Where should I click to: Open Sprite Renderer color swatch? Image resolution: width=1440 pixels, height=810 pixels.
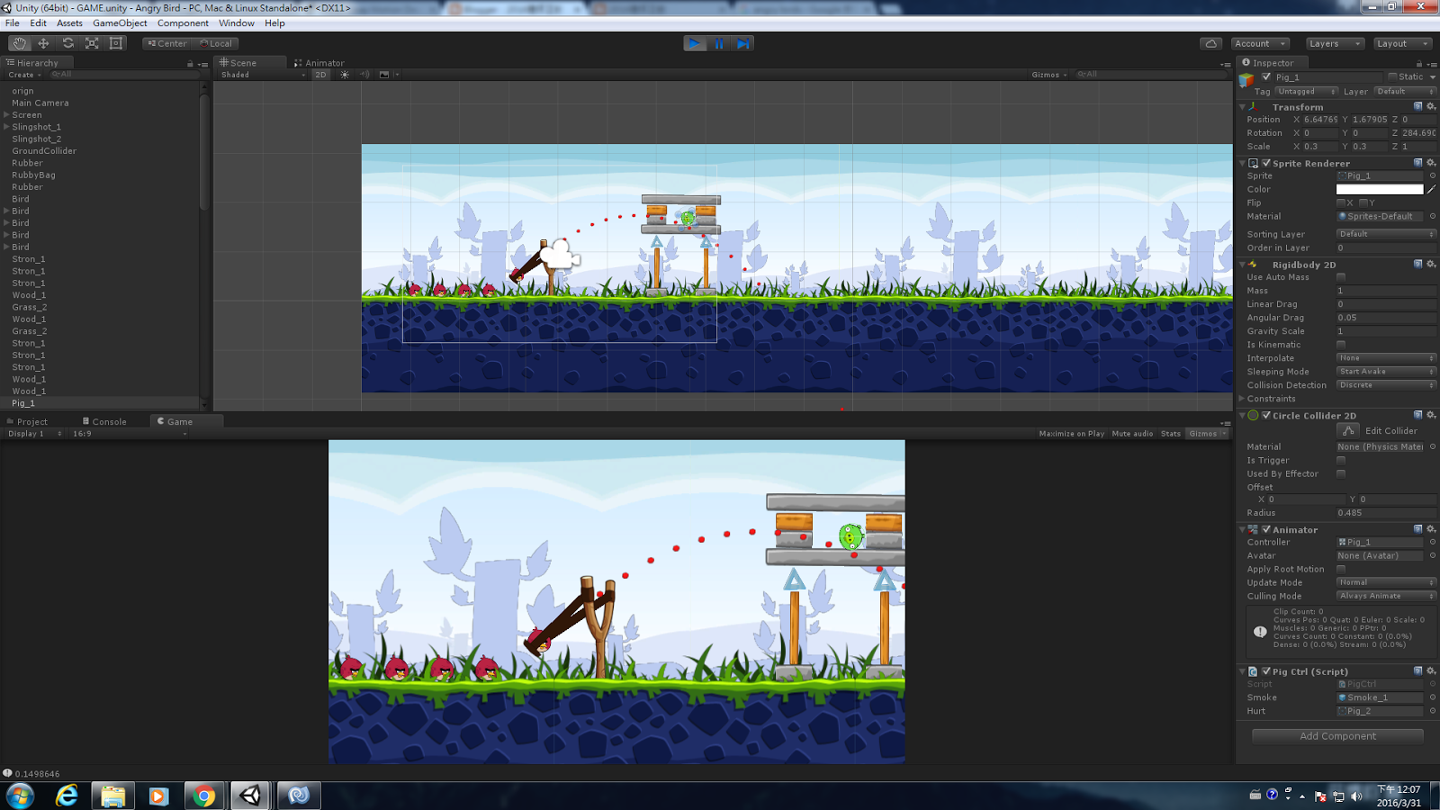tap(1380, 189)
